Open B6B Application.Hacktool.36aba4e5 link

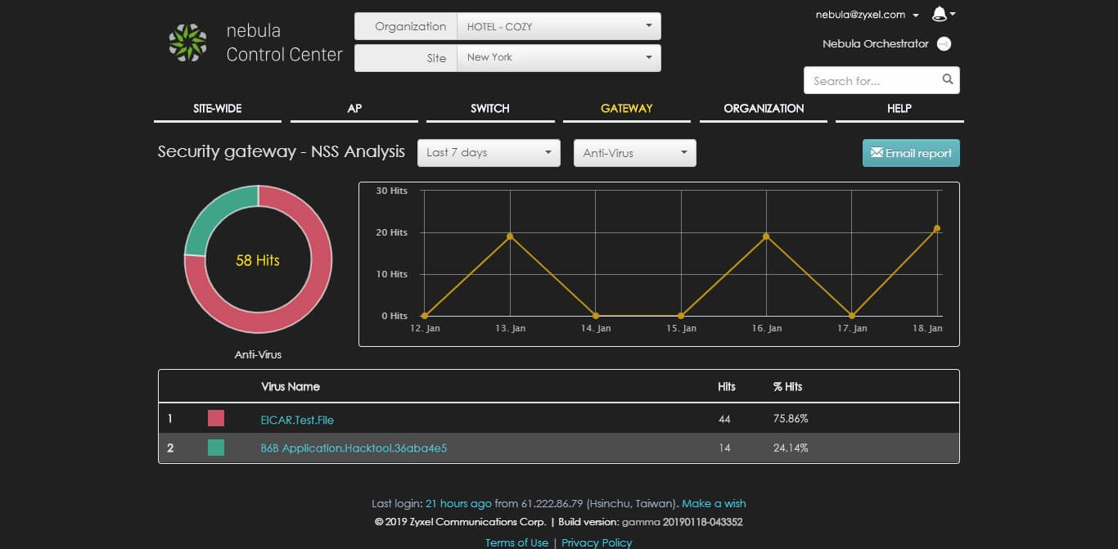click(354, 448)
